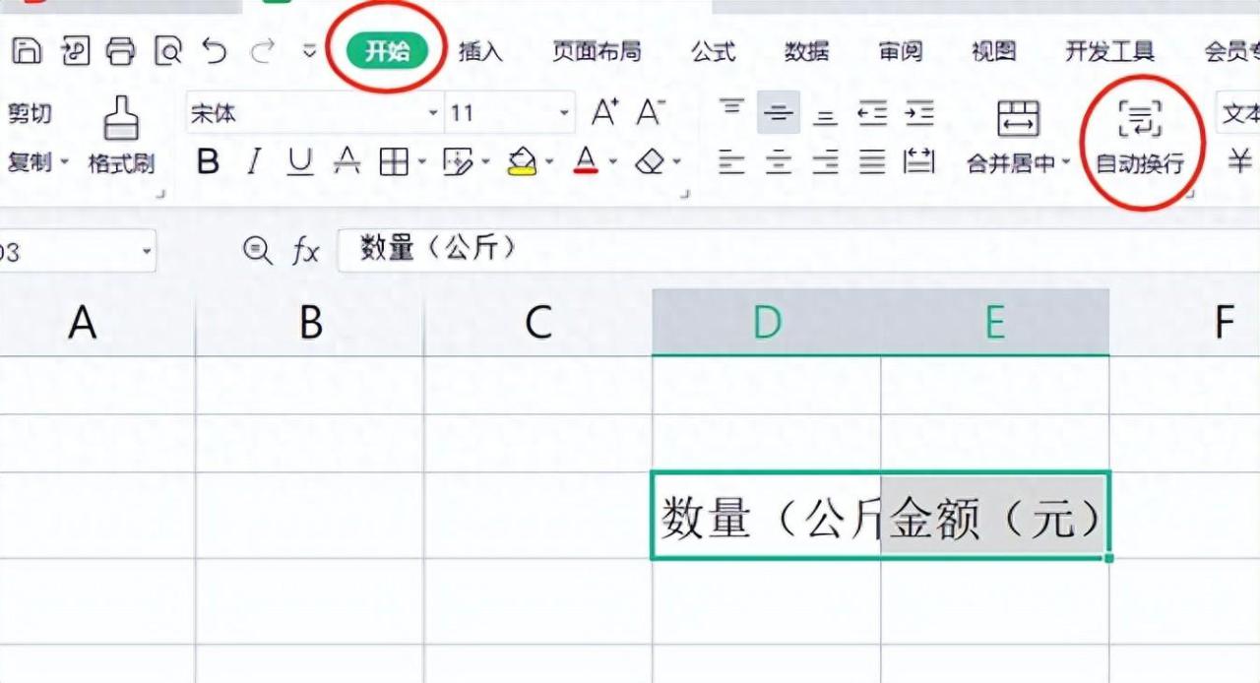Toggle bold formatting
The height and width of the screenshot is (683, 1260).
[x=208, y=161]
